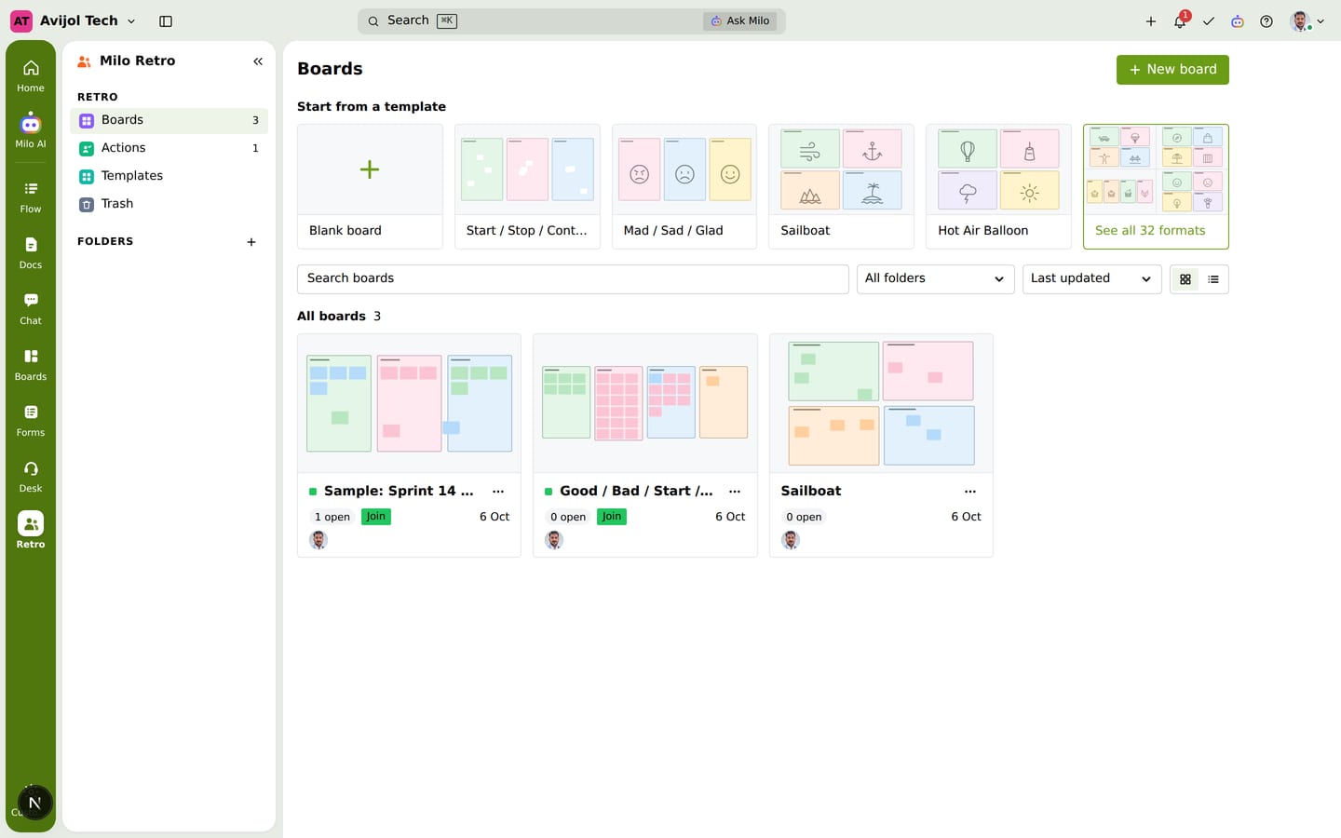Click the Search boards input field
Screen dimensions: 1341x838
tap(573, 278)
